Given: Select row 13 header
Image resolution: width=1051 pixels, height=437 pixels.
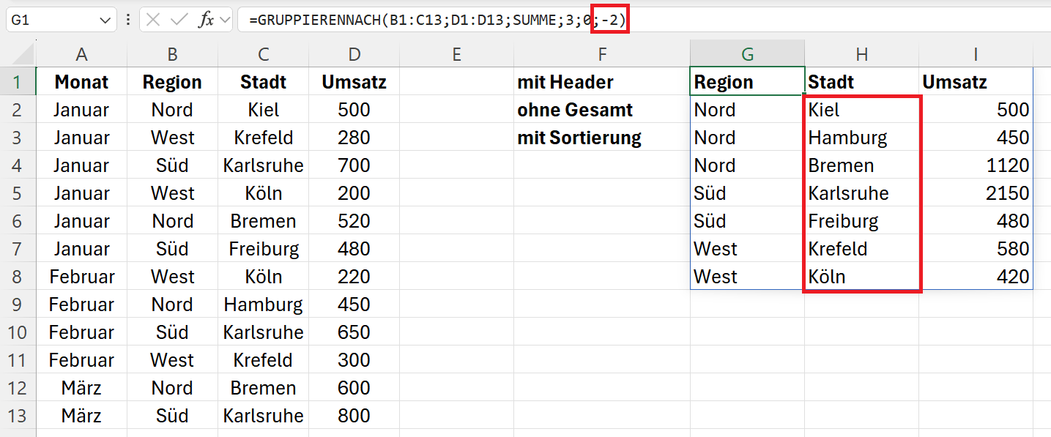Looking at the screenshot, I should 18,416.
